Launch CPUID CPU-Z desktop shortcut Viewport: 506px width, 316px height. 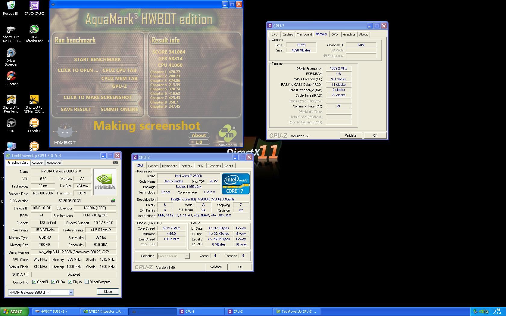[34, 8]
